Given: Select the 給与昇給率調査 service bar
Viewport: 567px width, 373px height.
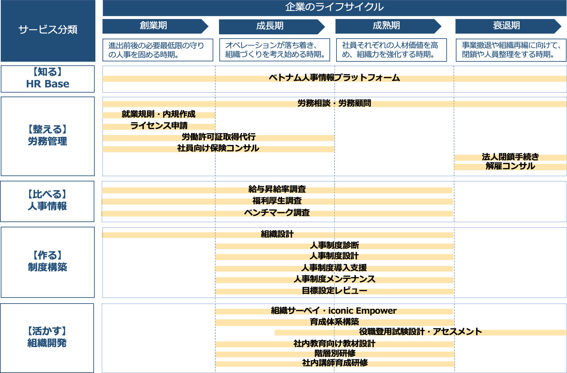Looking at the screenshot, I should (277, 190).
